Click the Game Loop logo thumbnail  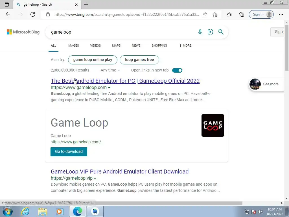point(213,125)
